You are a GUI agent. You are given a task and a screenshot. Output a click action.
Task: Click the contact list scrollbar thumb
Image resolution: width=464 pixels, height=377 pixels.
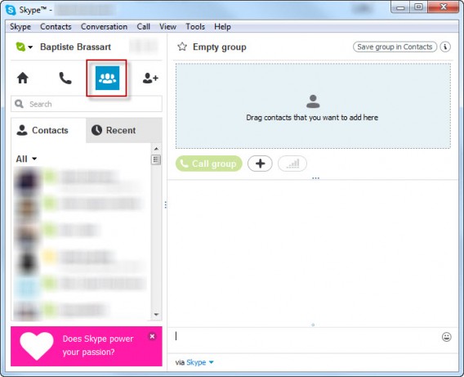[156, 159]
